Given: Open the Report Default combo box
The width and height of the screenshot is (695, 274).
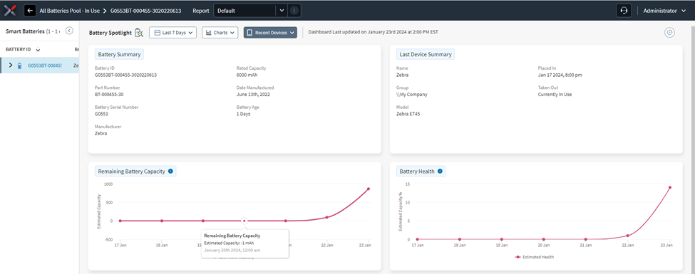Looking at the screenshot, I should pyautogui.click(x=250, y=11).
